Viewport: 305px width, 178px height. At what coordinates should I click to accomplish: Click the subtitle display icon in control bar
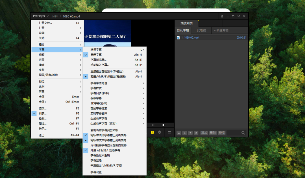pos(152,132)
